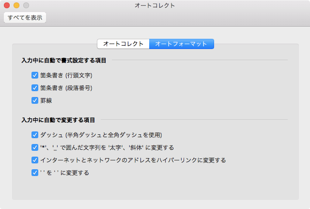Viewport: 310px width, 209px height.
Task: Disable the ハイパーリンクに変更する checkbox
Action: pos(35,160)
